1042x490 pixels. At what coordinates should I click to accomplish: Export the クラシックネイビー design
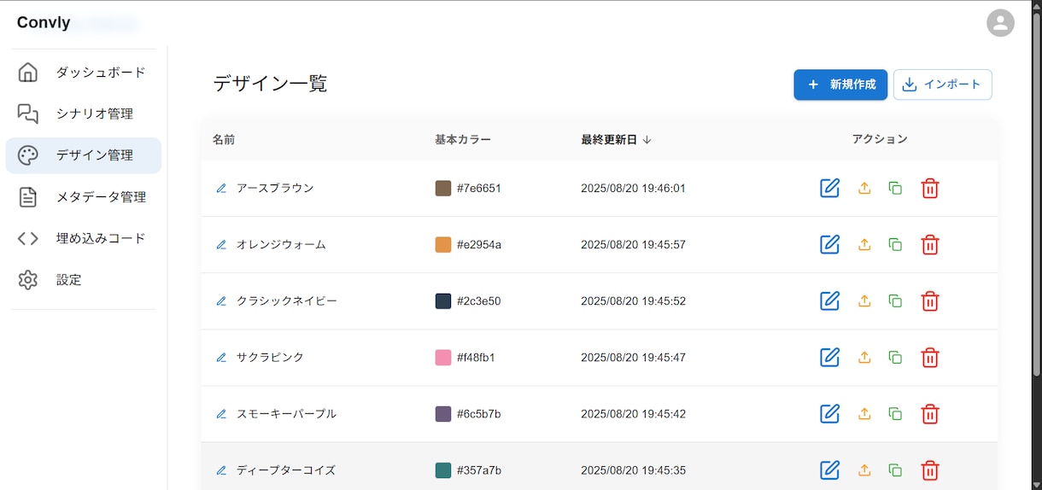[864, 300]
